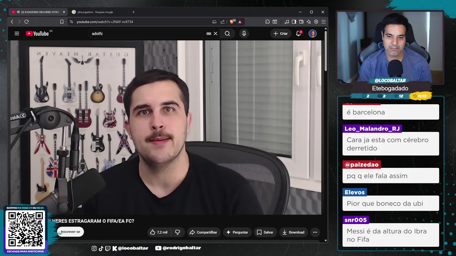This screenshot has height=256, width=456.
Task: Click the '@rodrigobaltar' YouTube handle
Action: click(182, 248)
